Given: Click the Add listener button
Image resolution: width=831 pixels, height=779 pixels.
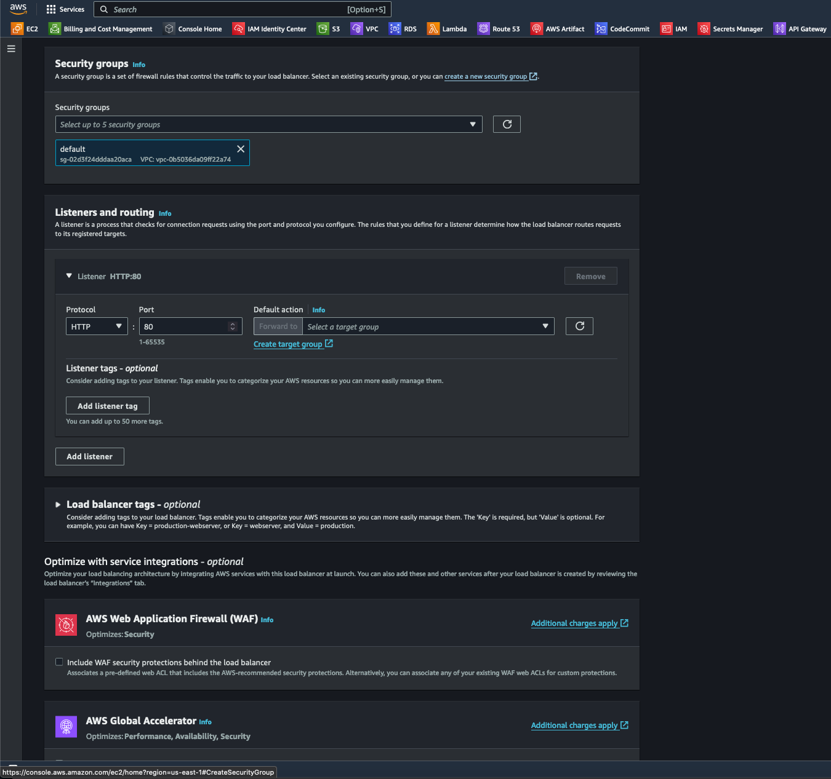Looking at the screenshot, I should 90,456.
